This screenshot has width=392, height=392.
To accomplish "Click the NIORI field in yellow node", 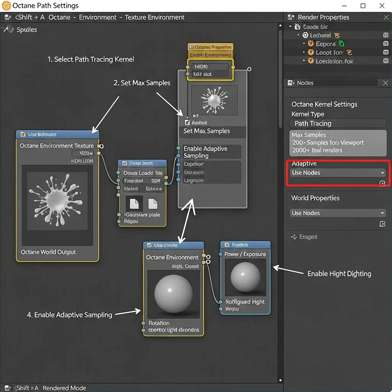I will pos(210,67).
